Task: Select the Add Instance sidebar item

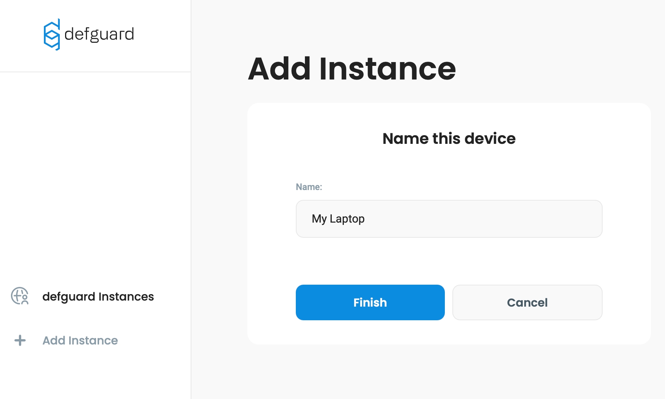Action: click(80, 340)
